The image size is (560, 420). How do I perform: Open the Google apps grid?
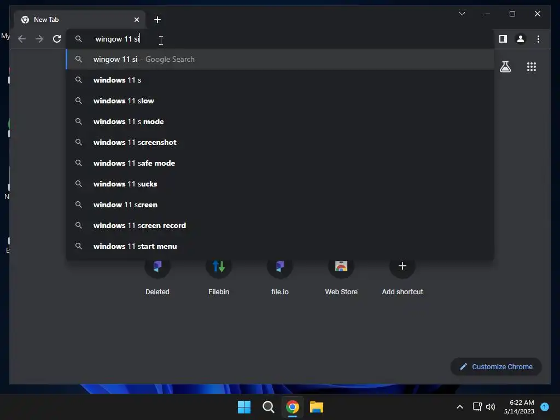pyautogui.click(x=532, y=67)
